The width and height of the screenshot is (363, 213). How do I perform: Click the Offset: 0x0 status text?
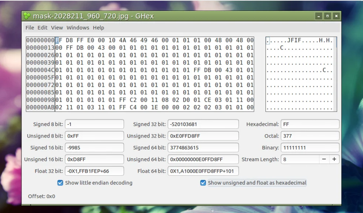click(42, 196)
